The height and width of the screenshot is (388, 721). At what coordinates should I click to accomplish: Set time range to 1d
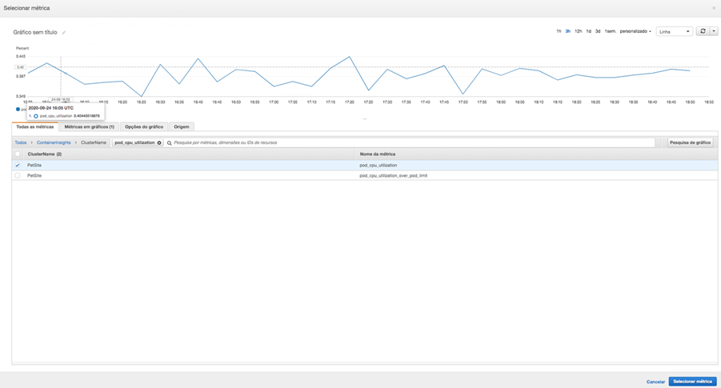589,31
